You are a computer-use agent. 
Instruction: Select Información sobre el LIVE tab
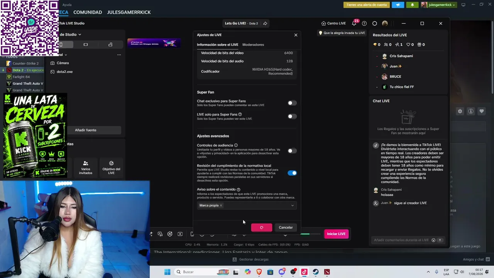pos(218,45)
